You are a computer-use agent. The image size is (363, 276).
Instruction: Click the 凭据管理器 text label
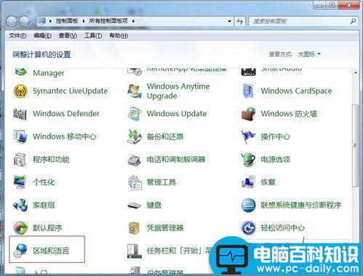coord(165,228)
